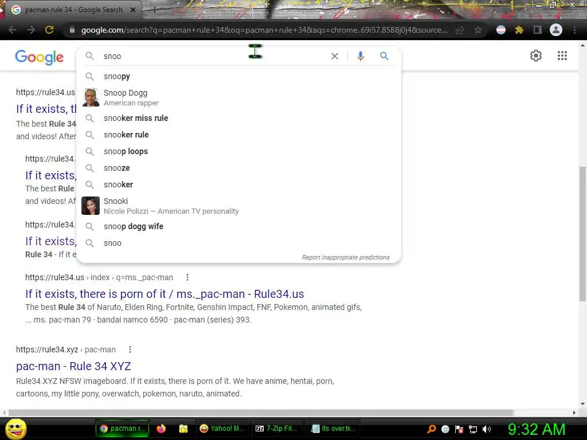This screenshot has width=587, height=440.
Task: Click the blue magnifier search button
Action: pyautogui.click(x=385, y=56)
